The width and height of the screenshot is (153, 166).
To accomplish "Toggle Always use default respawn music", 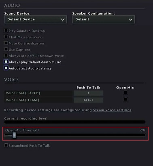I will click(x=6, y=55).
